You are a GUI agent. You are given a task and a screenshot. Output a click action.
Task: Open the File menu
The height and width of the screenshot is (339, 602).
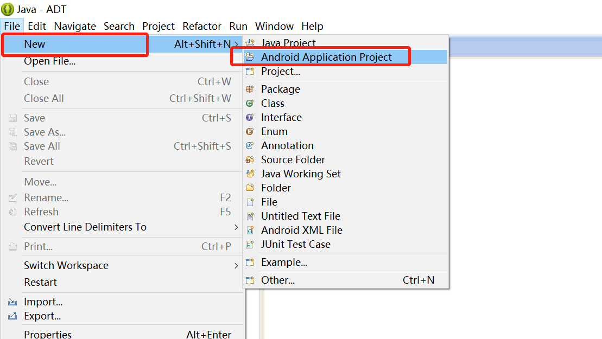[x=12, y=26]
